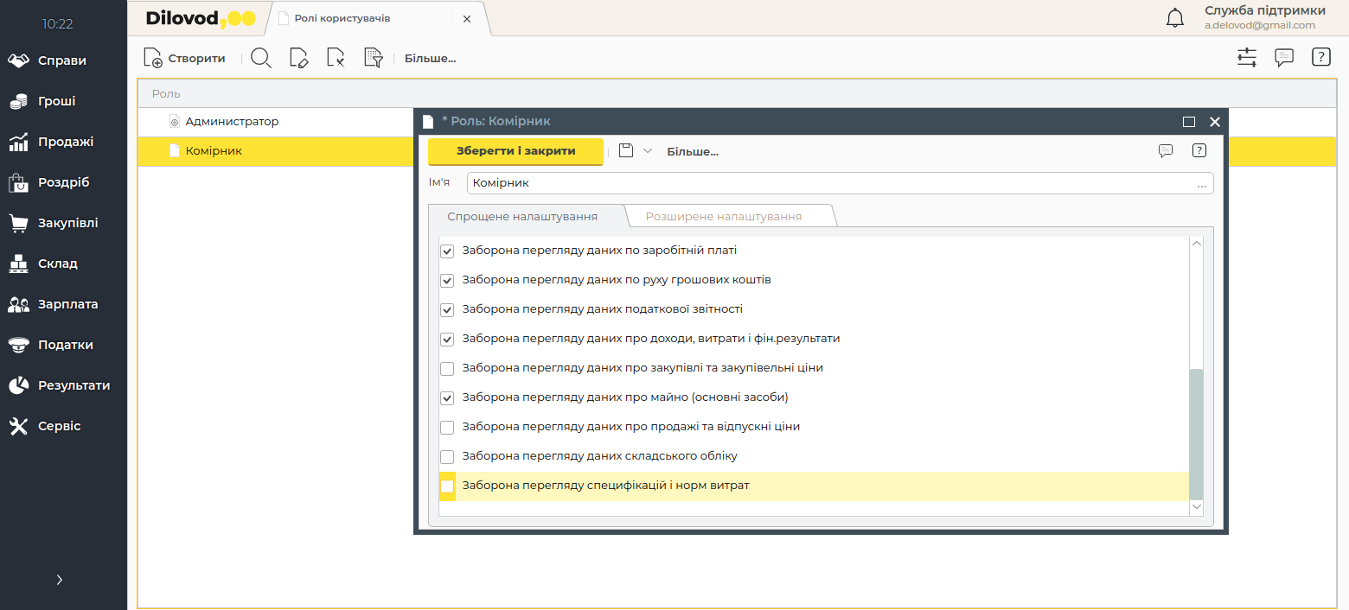
Task: Click Зберегти і закрити button
Action: pyautogui.click(x=515, y=151)
